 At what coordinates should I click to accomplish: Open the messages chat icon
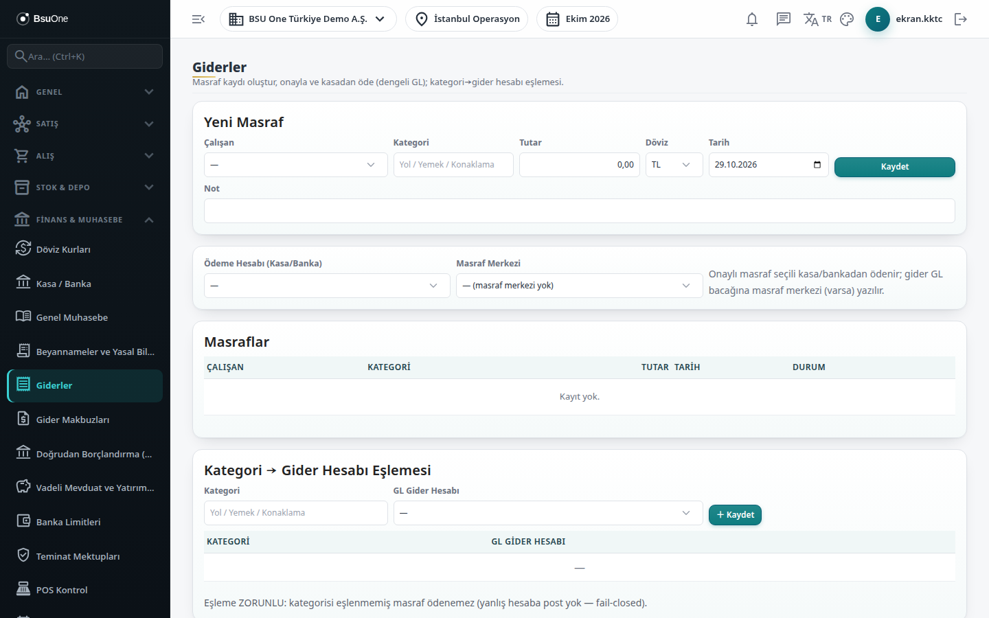[x=784, y=19]
